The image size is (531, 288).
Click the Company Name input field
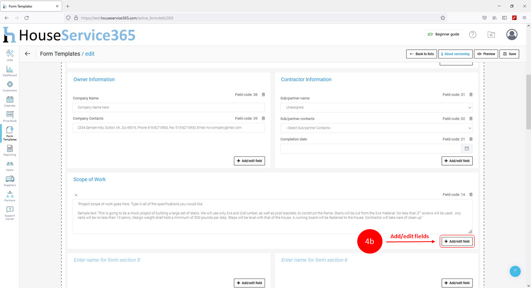[168, 107]
